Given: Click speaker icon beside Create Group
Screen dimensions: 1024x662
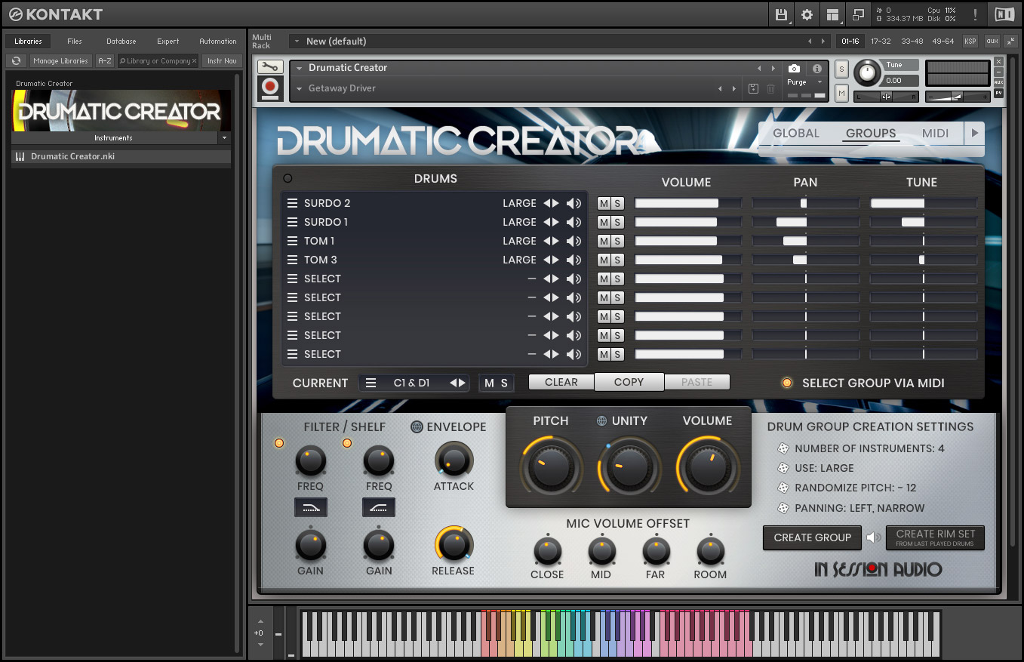Looking at the screenshot, I should coord(873,537).
